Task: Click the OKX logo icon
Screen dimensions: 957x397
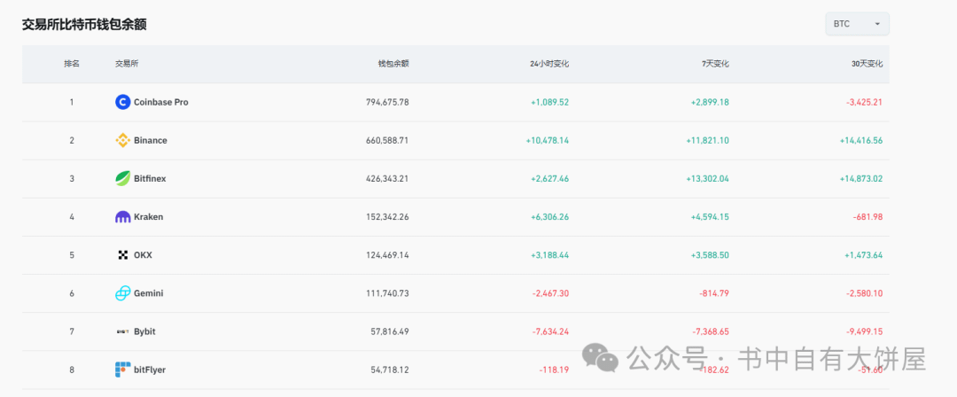Action: [x=122, y=255]
